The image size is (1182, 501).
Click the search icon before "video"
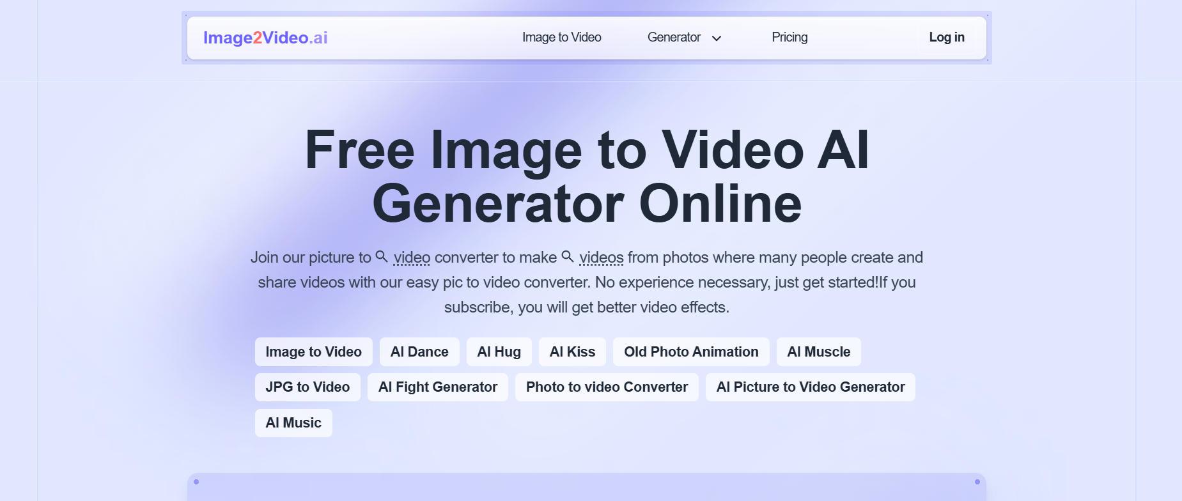[382, 256]
